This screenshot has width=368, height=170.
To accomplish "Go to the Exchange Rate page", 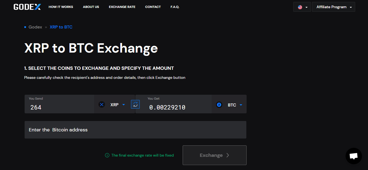I will pos(122,7).
